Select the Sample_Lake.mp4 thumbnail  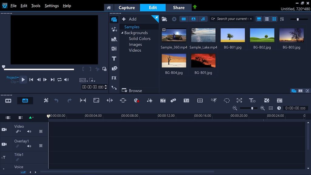click(203, 35)
